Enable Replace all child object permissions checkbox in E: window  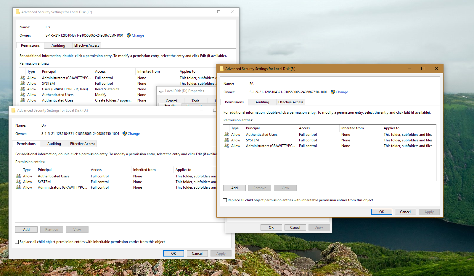coord(225,200)
